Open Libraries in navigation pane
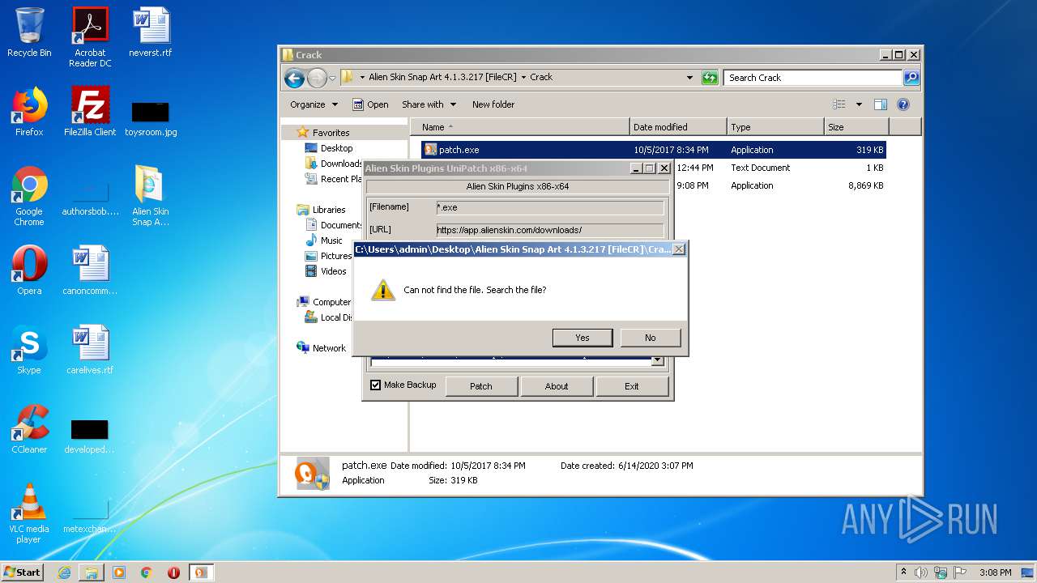Image resolution: width=1037 pixels, height=583 pixels. coord(329,210)
